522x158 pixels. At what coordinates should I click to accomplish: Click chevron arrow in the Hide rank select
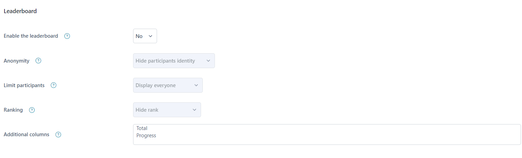point(194,110)
